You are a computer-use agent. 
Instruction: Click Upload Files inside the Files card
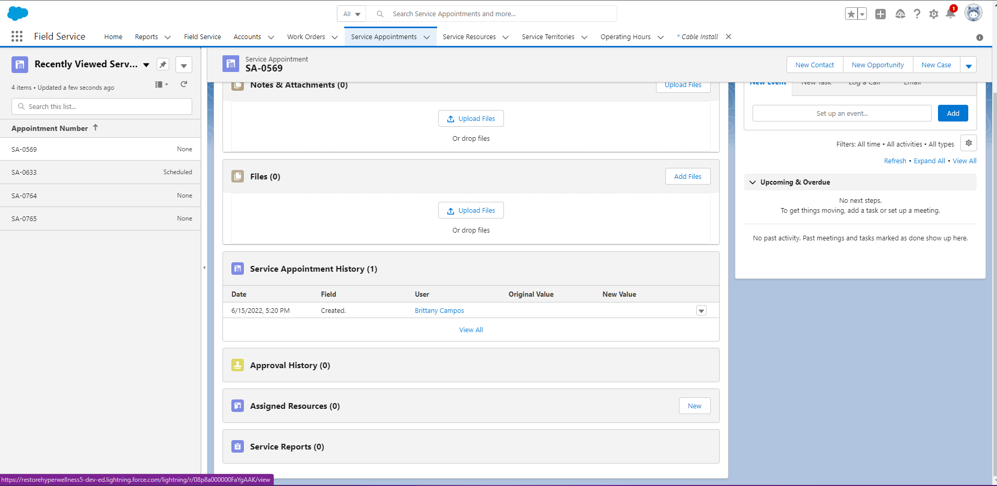[x=471, y=210]
